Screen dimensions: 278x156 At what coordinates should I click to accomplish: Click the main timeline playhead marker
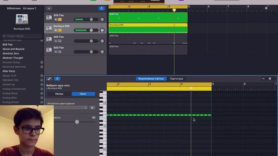pos(174,10)
